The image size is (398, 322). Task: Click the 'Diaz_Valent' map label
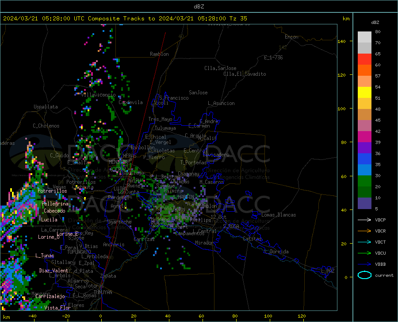(x=54, y=271)
